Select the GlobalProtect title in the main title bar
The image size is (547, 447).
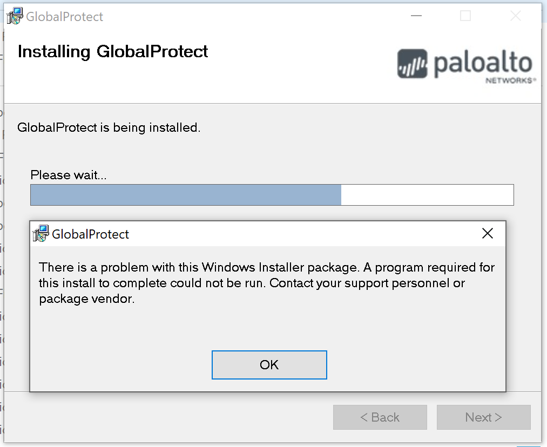coord(65,16)
